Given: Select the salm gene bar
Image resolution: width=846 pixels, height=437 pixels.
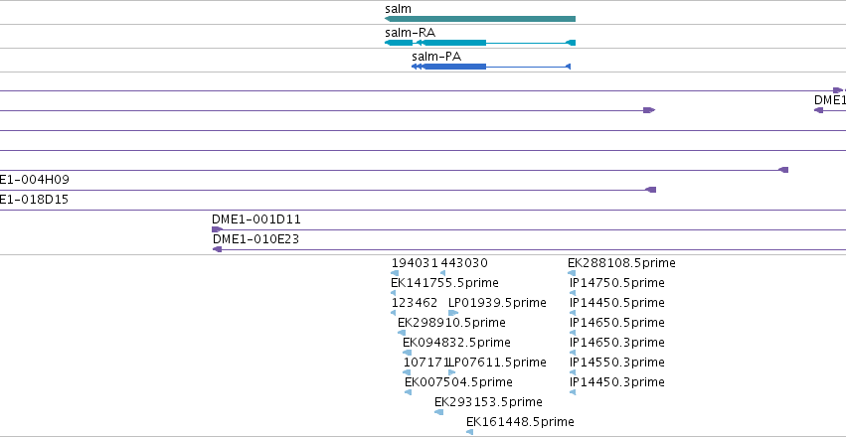Looking at the screenshot, I should click(x=479, y=19).
